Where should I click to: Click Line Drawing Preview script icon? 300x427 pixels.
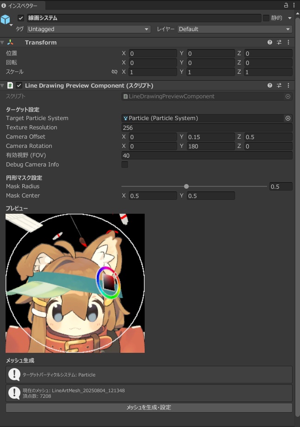coord(10,85)
